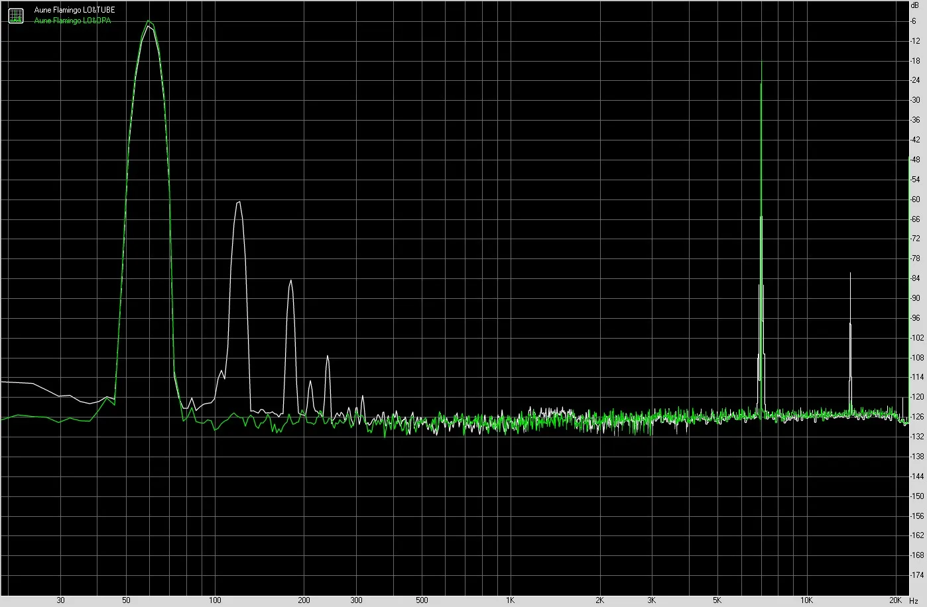This screenshot has height=607, width=927.
Task: Click the '-30' dB axis value
Action: [x=916, y=100]
